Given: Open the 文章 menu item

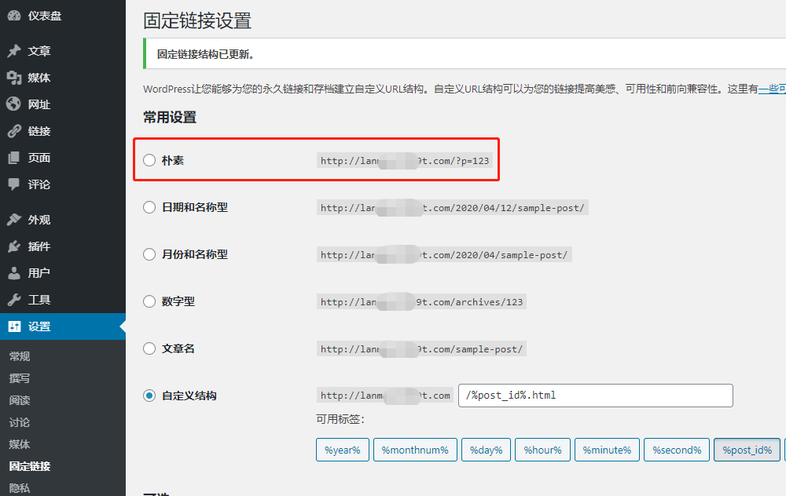Looking at the screenshot, I should pyautogui.click(x=39, y=51).
